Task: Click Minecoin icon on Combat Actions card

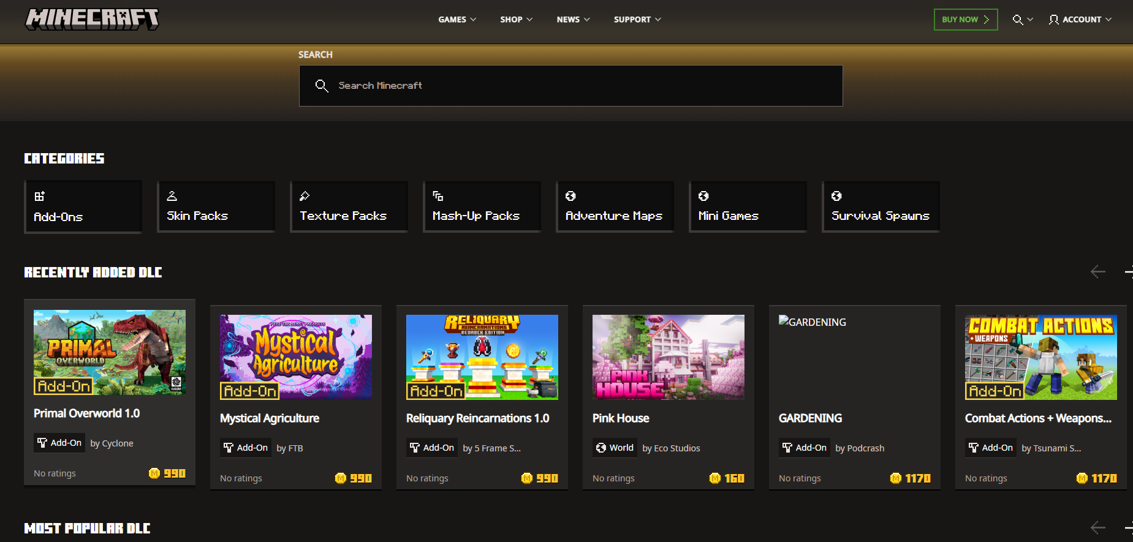Action: tap(1082, 478)
